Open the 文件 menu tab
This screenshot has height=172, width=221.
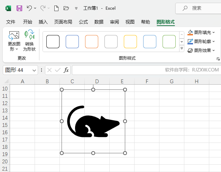click(11, 22)
